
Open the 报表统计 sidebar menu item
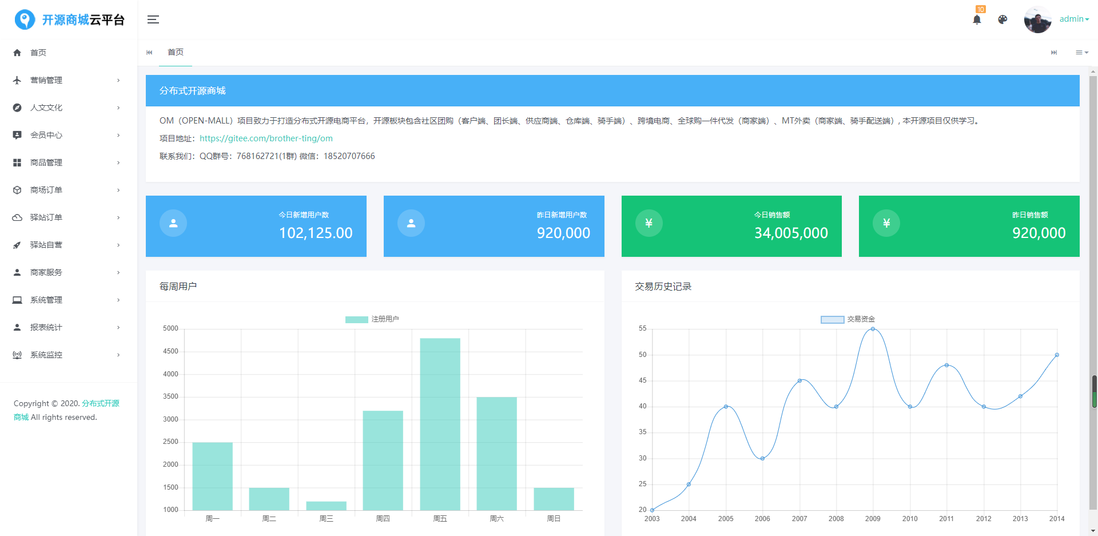pyautogui.click(x=69, y=327)
